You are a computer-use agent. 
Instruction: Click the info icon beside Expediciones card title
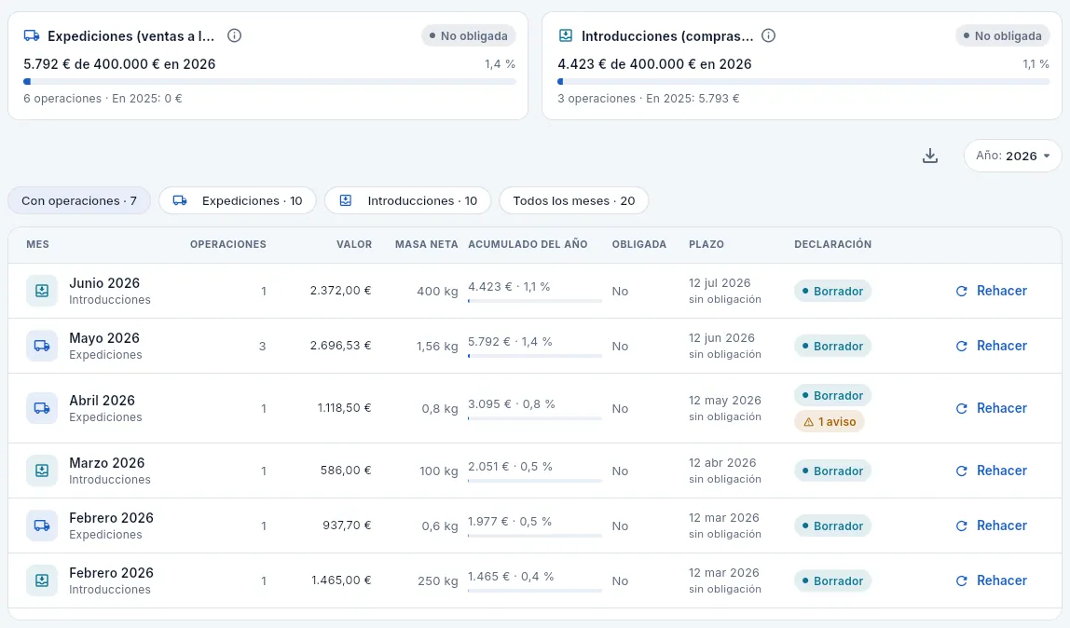click(x=234, y=35)
